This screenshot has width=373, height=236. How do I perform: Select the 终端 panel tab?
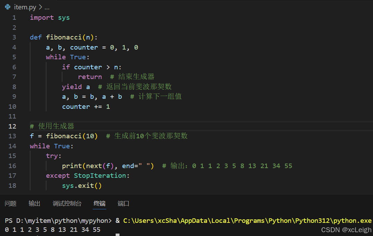[x=99, y=203]
